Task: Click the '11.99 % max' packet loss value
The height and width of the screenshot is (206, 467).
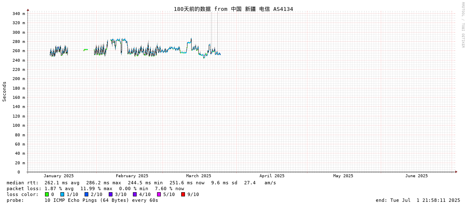Action: point(97,188)
